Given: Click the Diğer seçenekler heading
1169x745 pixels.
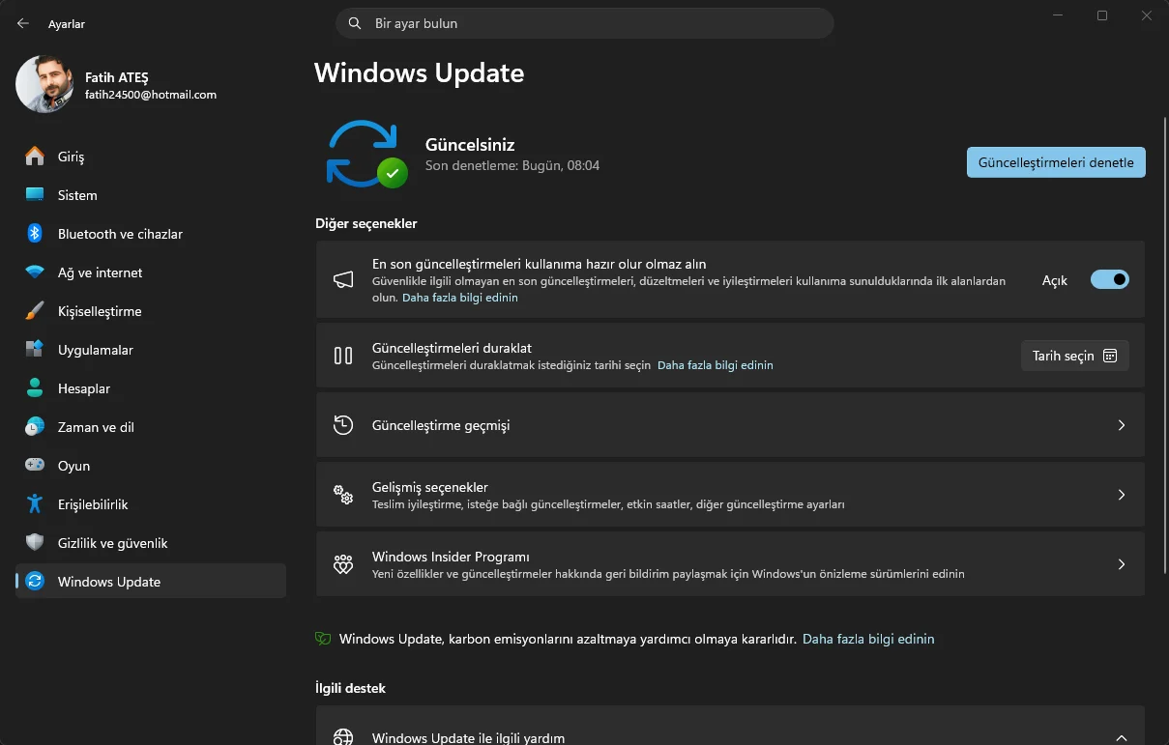Looking at the screenshot, I should pos(366,223).
